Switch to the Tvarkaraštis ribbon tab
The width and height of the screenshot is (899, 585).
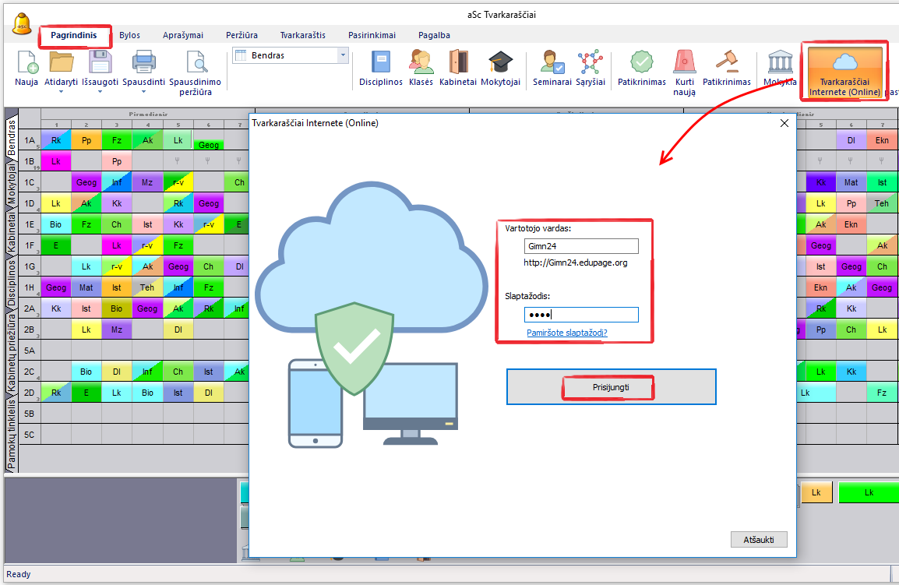tap(303, 35)
